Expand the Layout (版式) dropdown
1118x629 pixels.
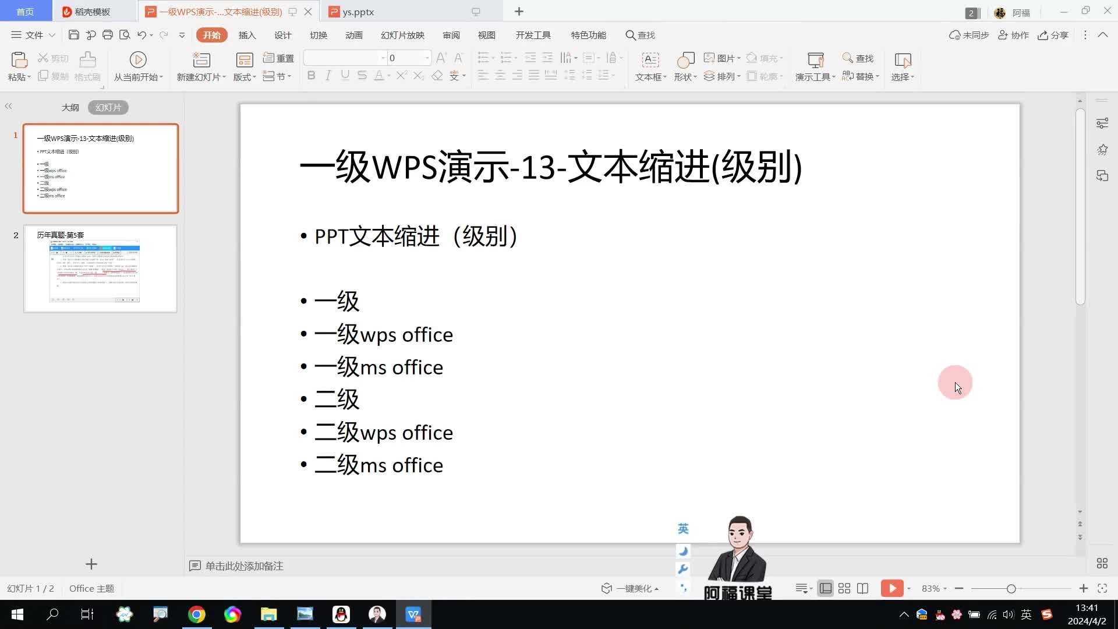coord(245,77)
